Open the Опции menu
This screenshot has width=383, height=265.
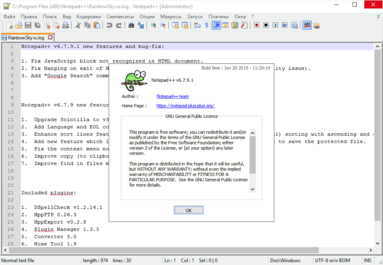(x=147, y=16)
